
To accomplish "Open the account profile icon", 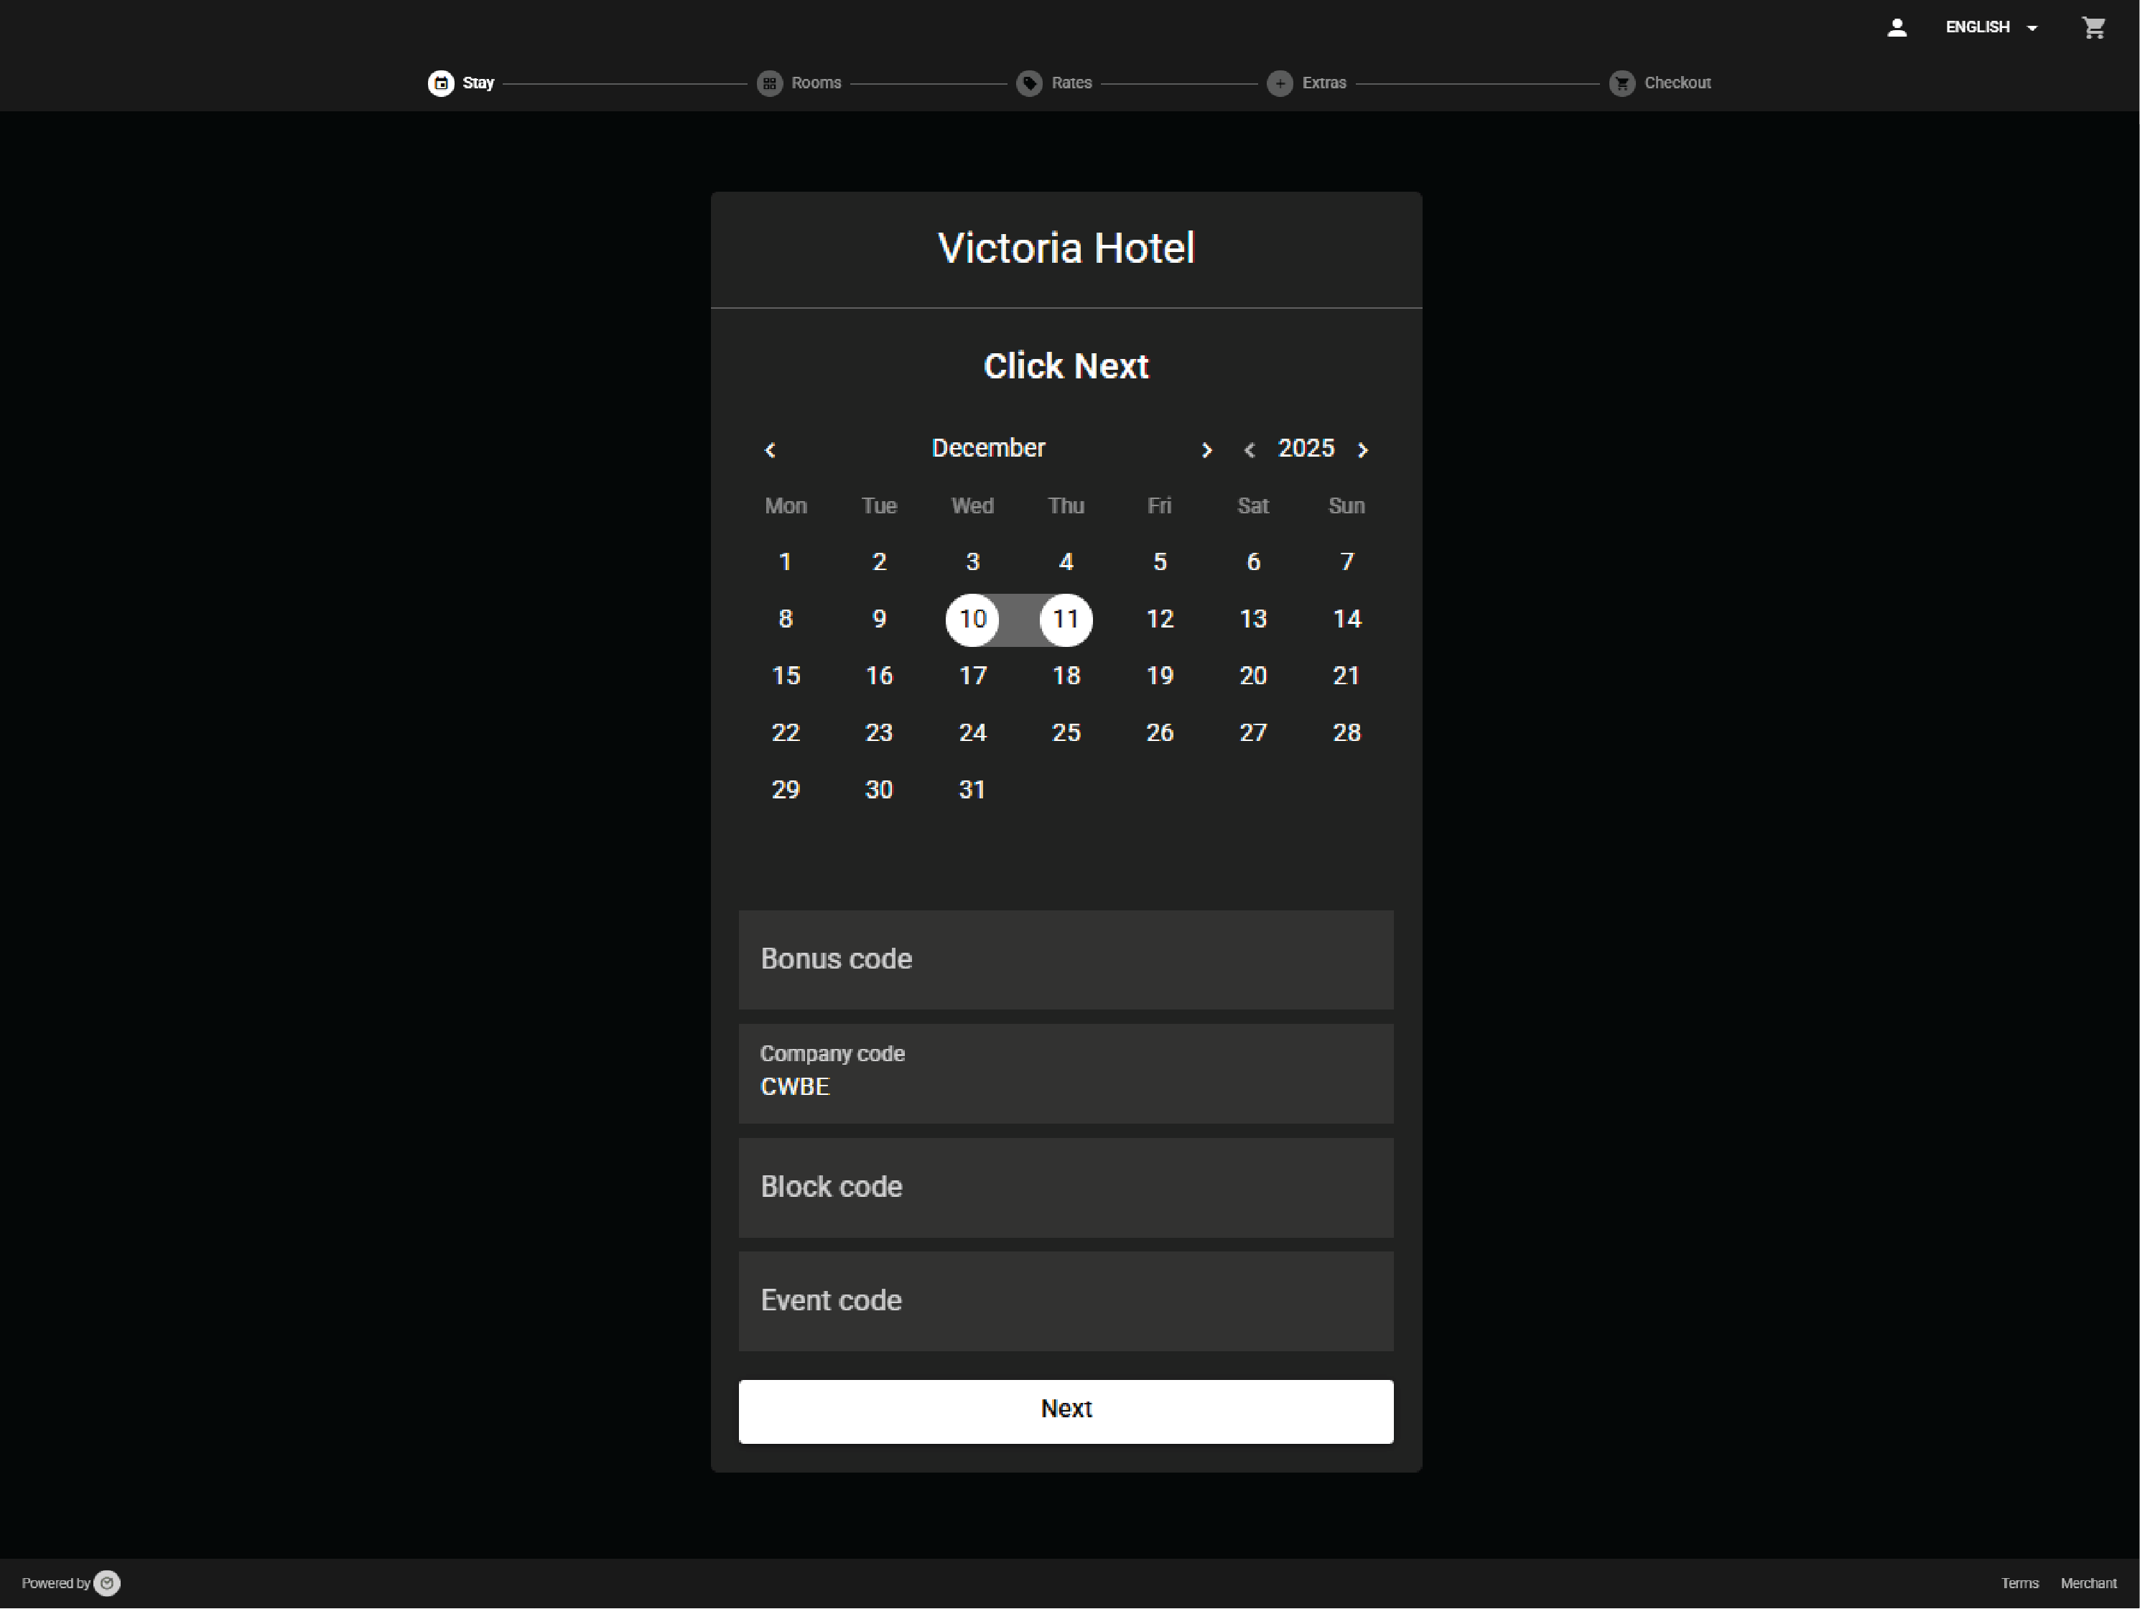I will tap(1897, 27).
